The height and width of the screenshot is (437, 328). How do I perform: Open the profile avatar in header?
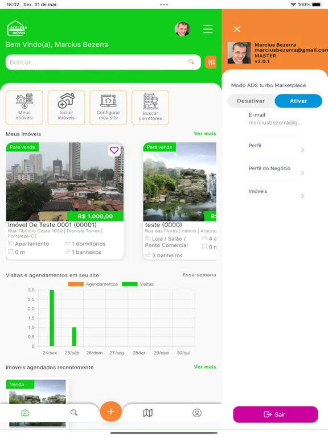182,29
